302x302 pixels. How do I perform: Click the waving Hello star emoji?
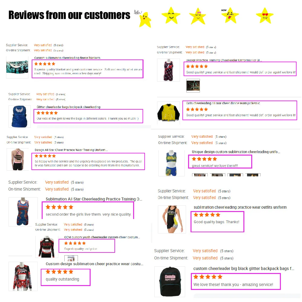pos(145,20)
